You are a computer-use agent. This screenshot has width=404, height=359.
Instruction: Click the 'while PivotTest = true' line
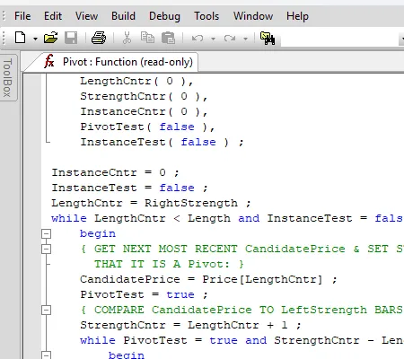(x=242, y=340)
